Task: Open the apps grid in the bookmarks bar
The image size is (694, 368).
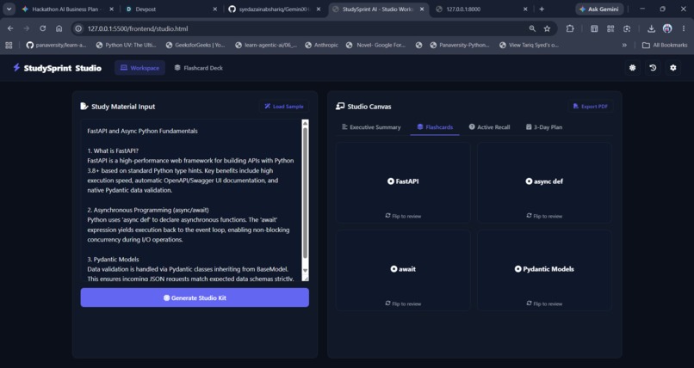Action: 9,45
